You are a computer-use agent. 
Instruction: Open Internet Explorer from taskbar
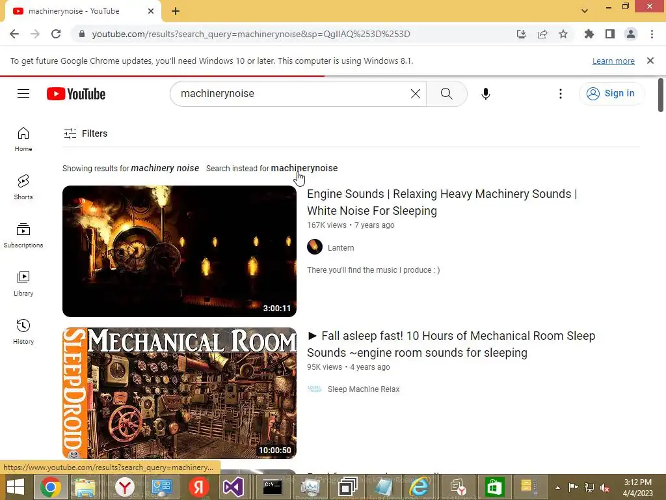click(419, 487)
